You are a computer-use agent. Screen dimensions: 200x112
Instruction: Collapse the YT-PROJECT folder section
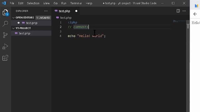[13, 28]
